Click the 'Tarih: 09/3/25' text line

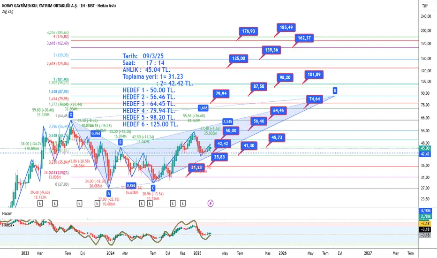tap(143, 56)
